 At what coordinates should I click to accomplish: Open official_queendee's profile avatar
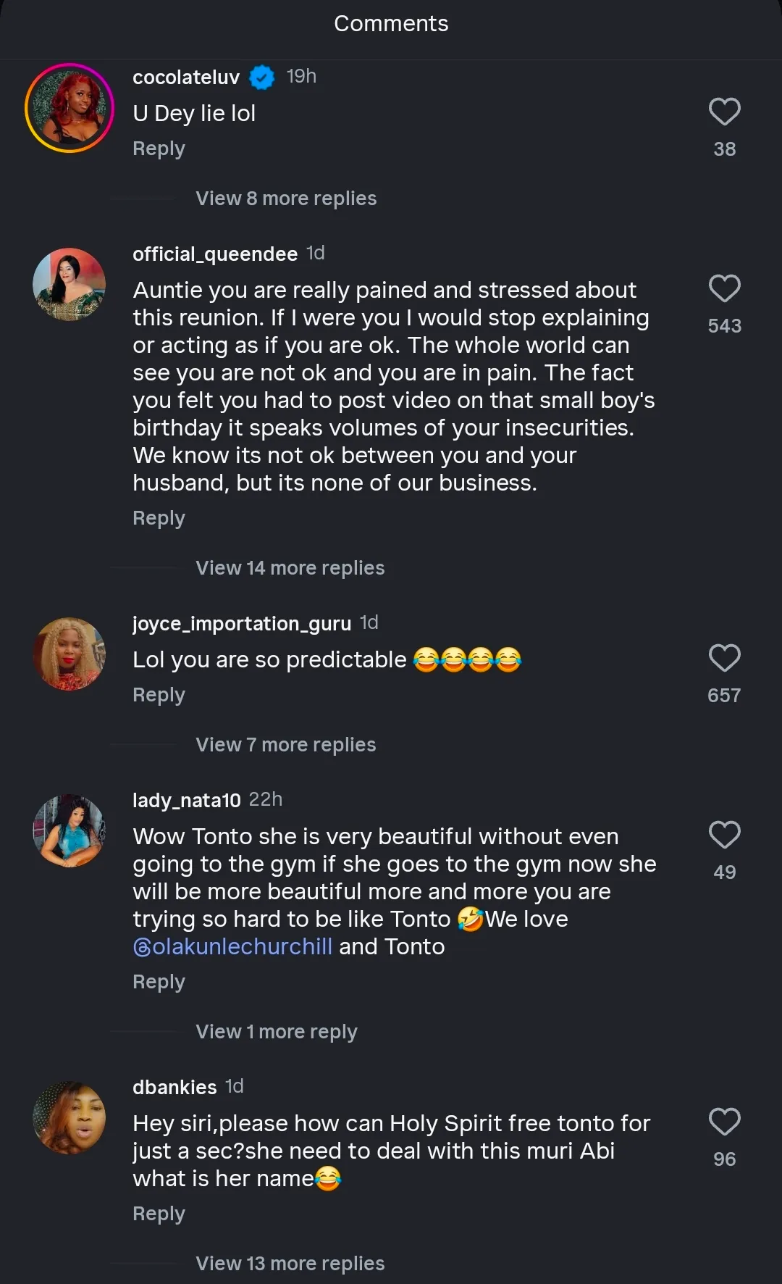tap(70, 285)
